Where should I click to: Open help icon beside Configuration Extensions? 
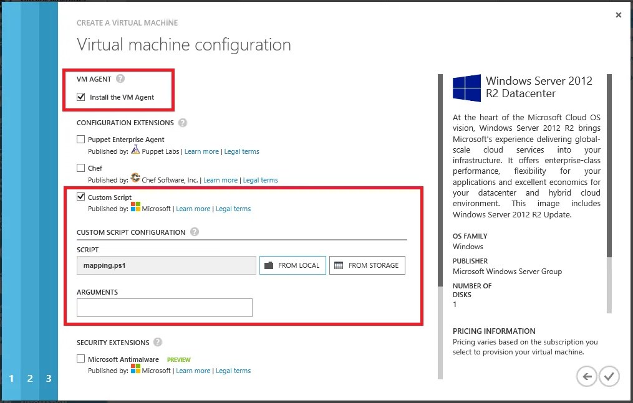pyautogui.click(x=183, y=123)
